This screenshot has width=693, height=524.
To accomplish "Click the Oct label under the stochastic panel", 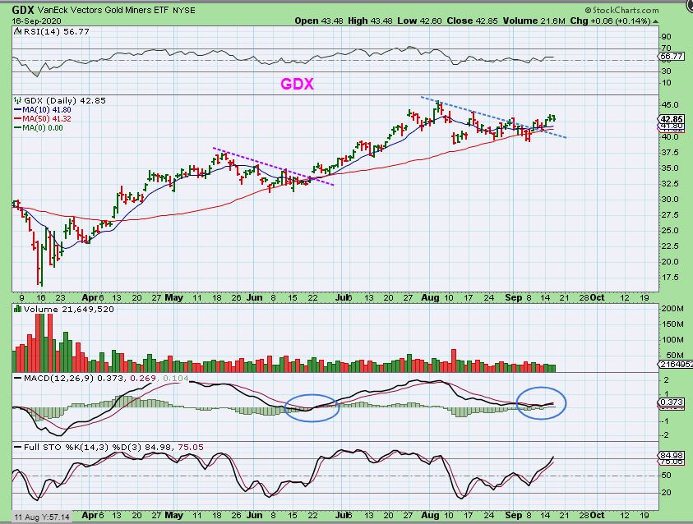I will click(x=597, y=515).
